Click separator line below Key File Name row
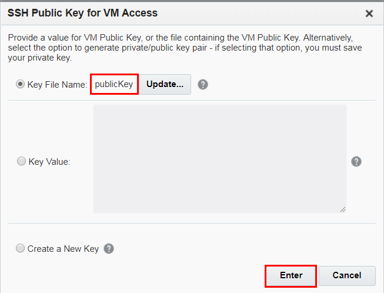 click(x=192, y=101)
